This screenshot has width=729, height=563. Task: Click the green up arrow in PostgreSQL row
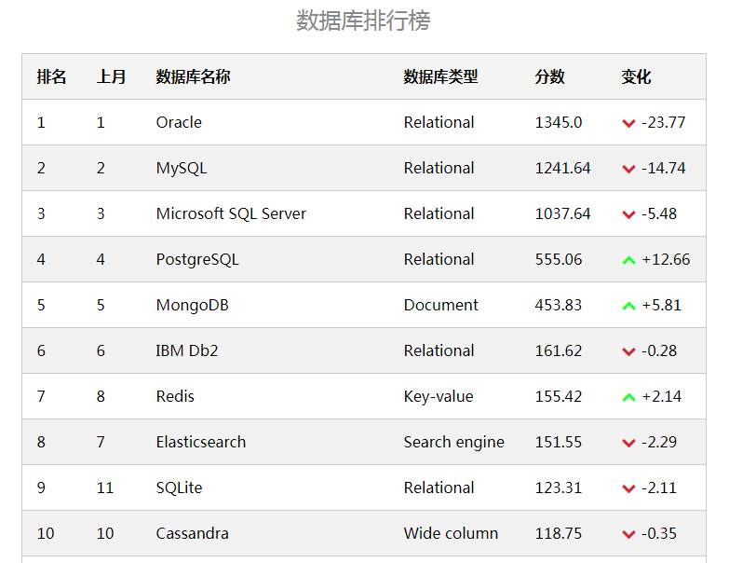coord(628,260)
